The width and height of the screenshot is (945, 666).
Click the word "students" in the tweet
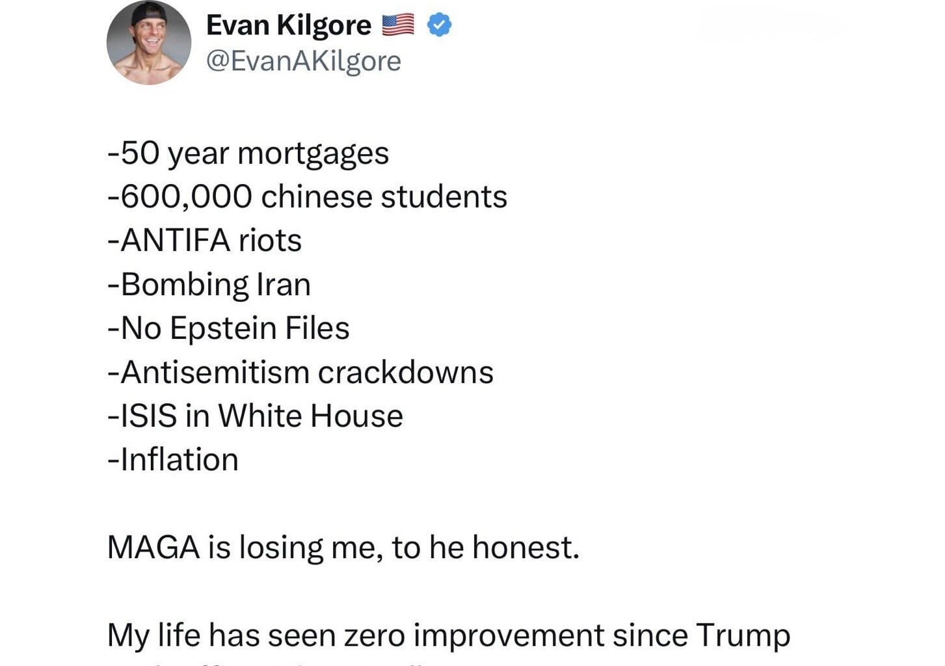(444, 197)
